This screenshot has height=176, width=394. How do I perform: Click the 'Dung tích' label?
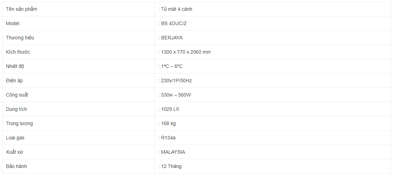click(x=16, y=109)
